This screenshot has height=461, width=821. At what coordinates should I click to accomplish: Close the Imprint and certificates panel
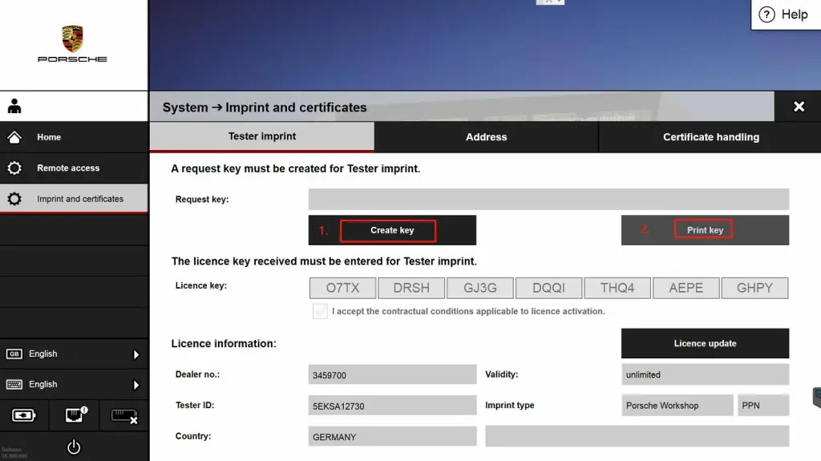pyautogui.click(x=798, y=107)
